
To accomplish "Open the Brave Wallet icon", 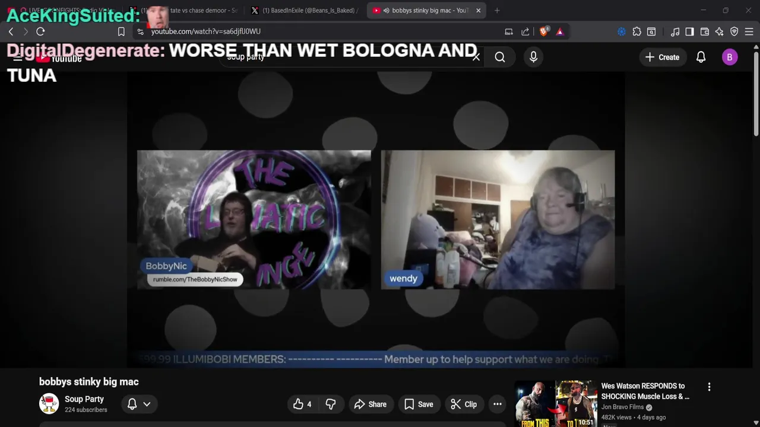I will tap(705, 31).
